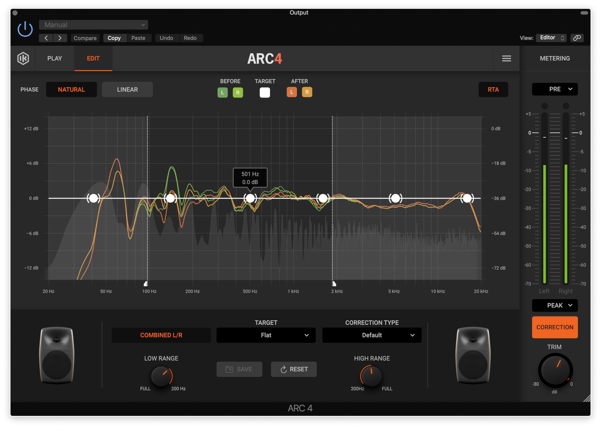Click the right speaker image
Screen dimensions: 601x428
pos(472,355)
